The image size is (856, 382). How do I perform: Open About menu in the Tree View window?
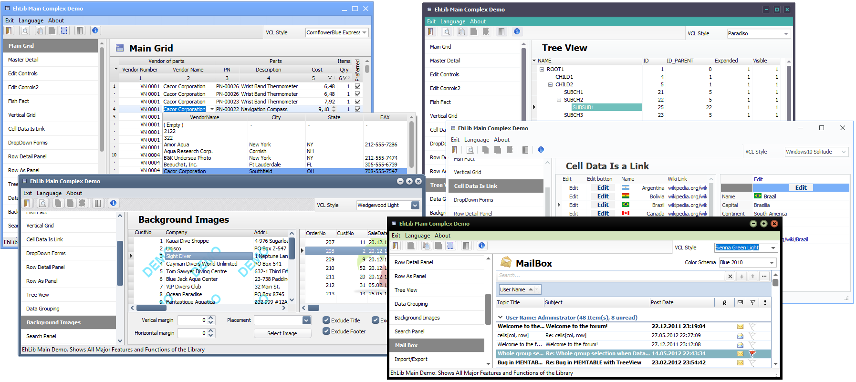click(478, 21)
